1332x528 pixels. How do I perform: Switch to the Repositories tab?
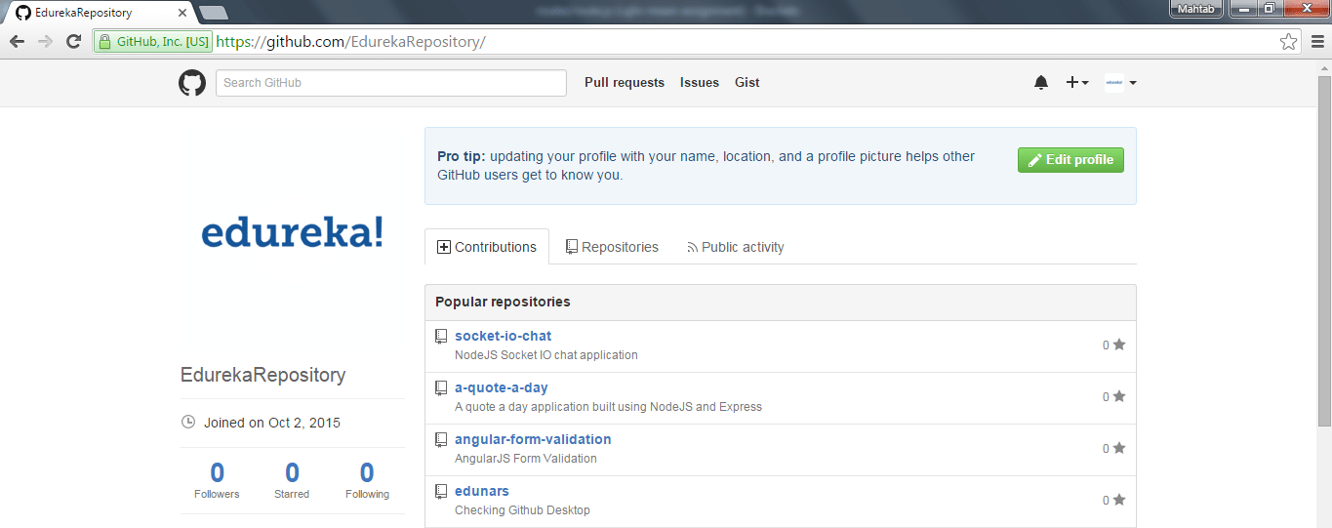612,247
